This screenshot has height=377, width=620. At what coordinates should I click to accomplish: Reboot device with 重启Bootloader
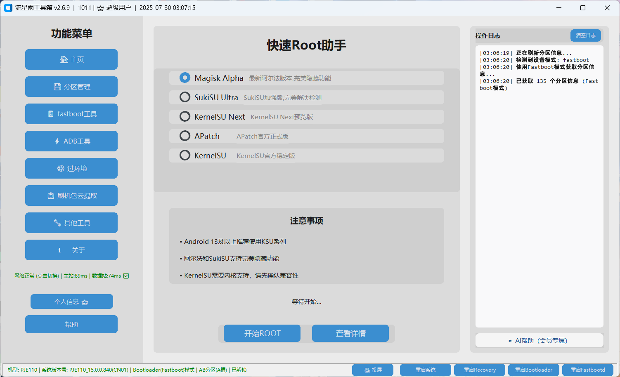click(533, 370)
